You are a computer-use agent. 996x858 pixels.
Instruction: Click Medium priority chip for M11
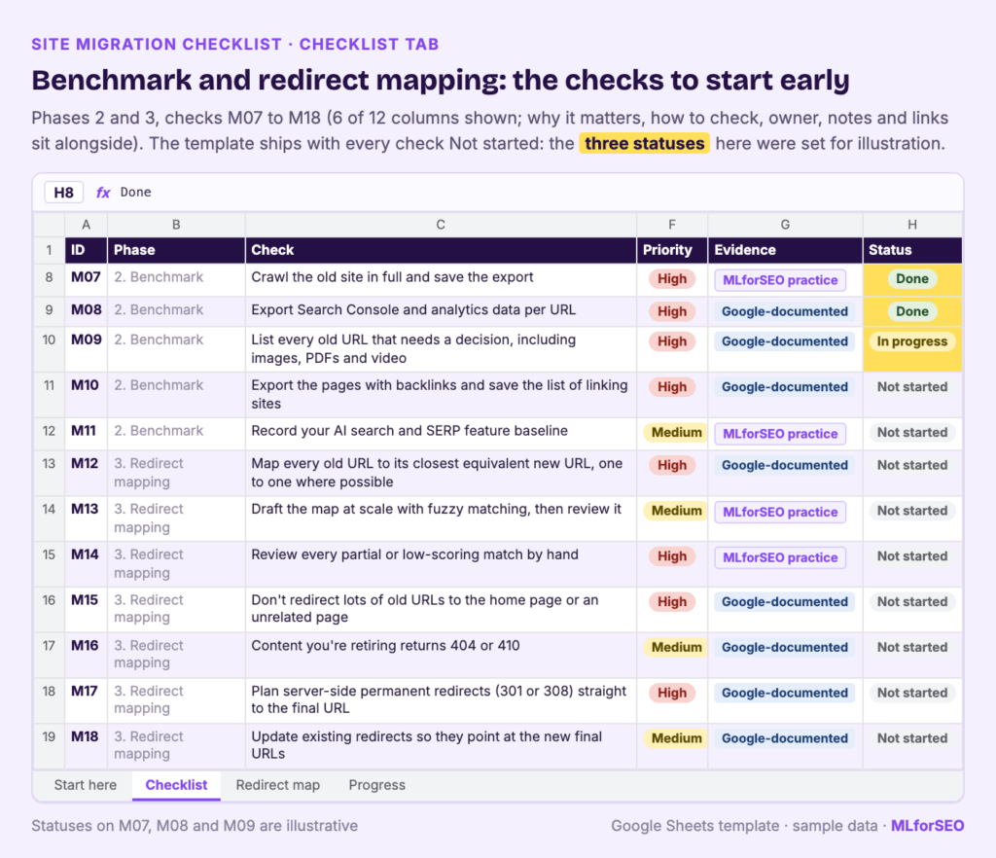pos(677,433)
